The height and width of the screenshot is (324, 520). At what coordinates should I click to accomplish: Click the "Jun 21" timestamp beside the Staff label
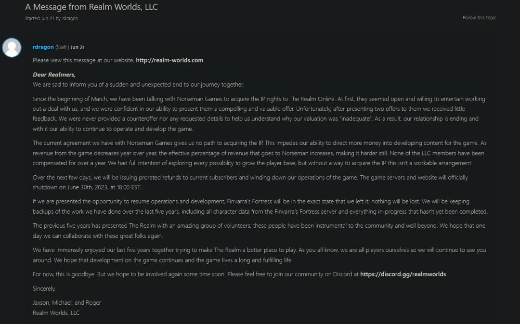(x=78, y=47)
